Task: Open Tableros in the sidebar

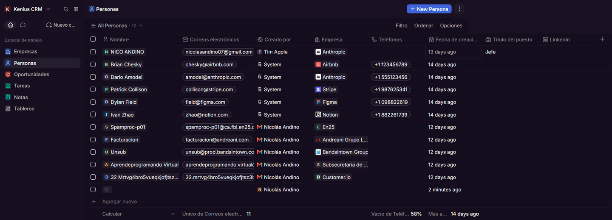Action: click(x=41, y=109)
